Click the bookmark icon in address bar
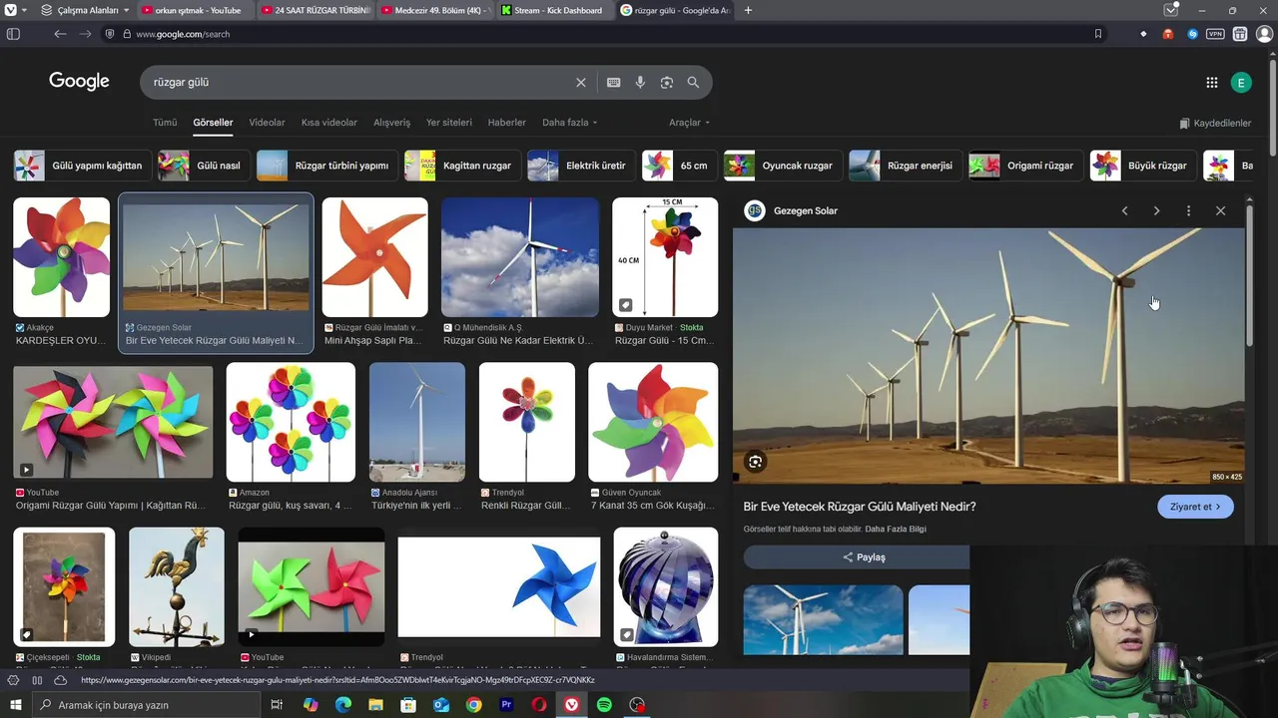Viewport: 1278px width, 718px height. (x=1098, y=34)
